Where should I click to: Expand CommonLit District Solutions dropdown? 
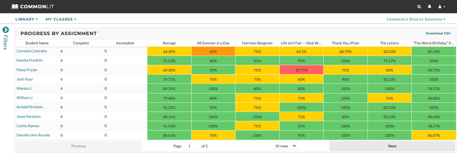(416, 19)
